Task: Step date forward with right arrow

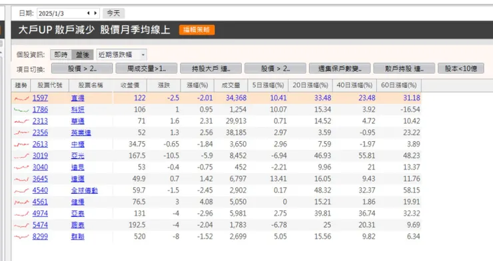Action: pyautogui.click(x=95, y=13)
